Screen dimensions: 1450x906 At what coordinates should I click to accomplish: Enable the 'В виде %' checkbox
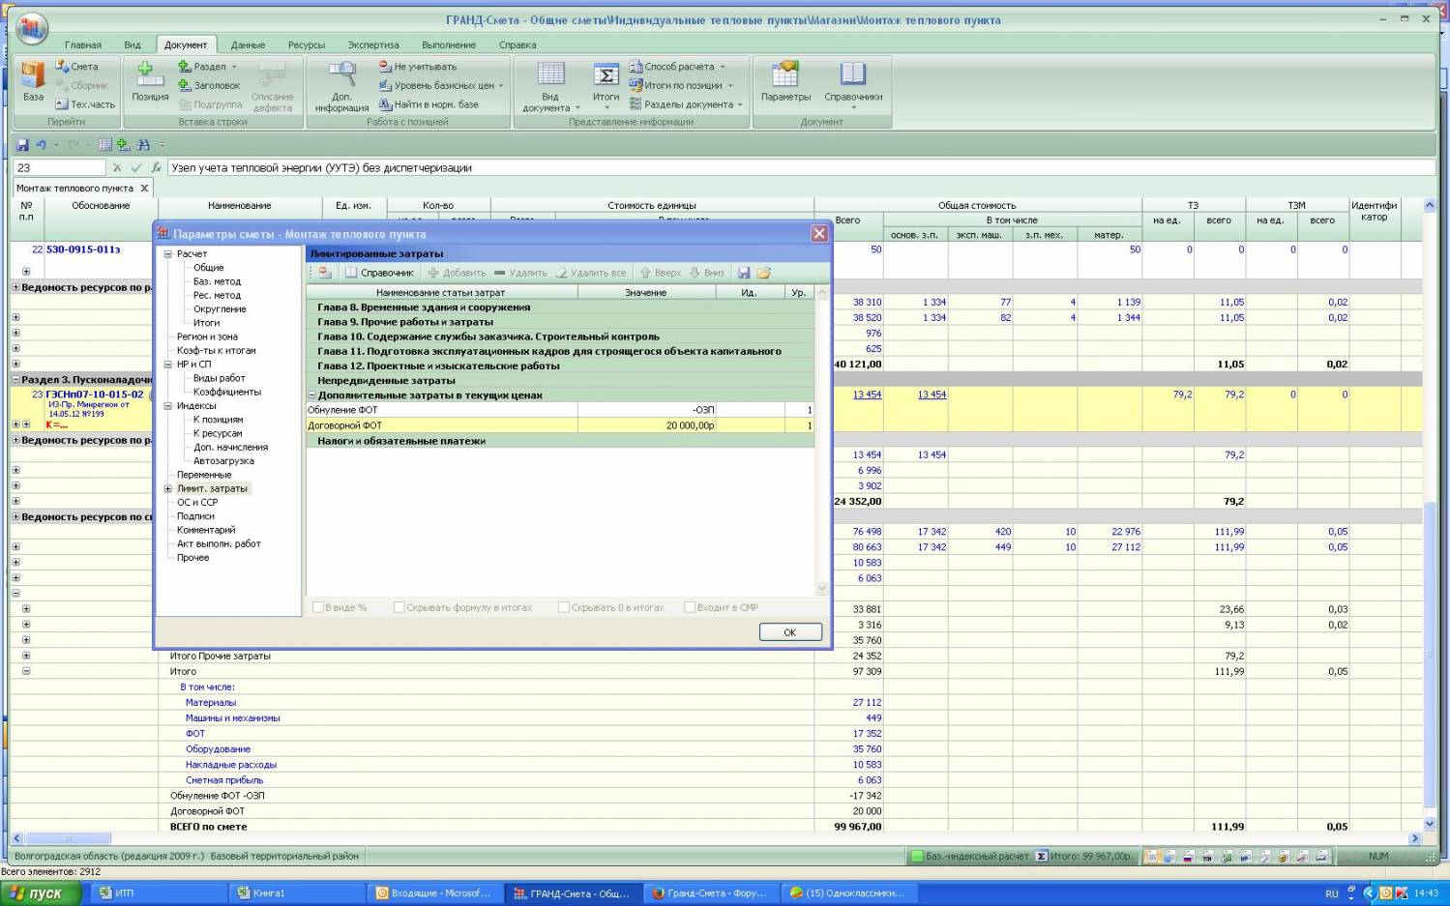318,607
